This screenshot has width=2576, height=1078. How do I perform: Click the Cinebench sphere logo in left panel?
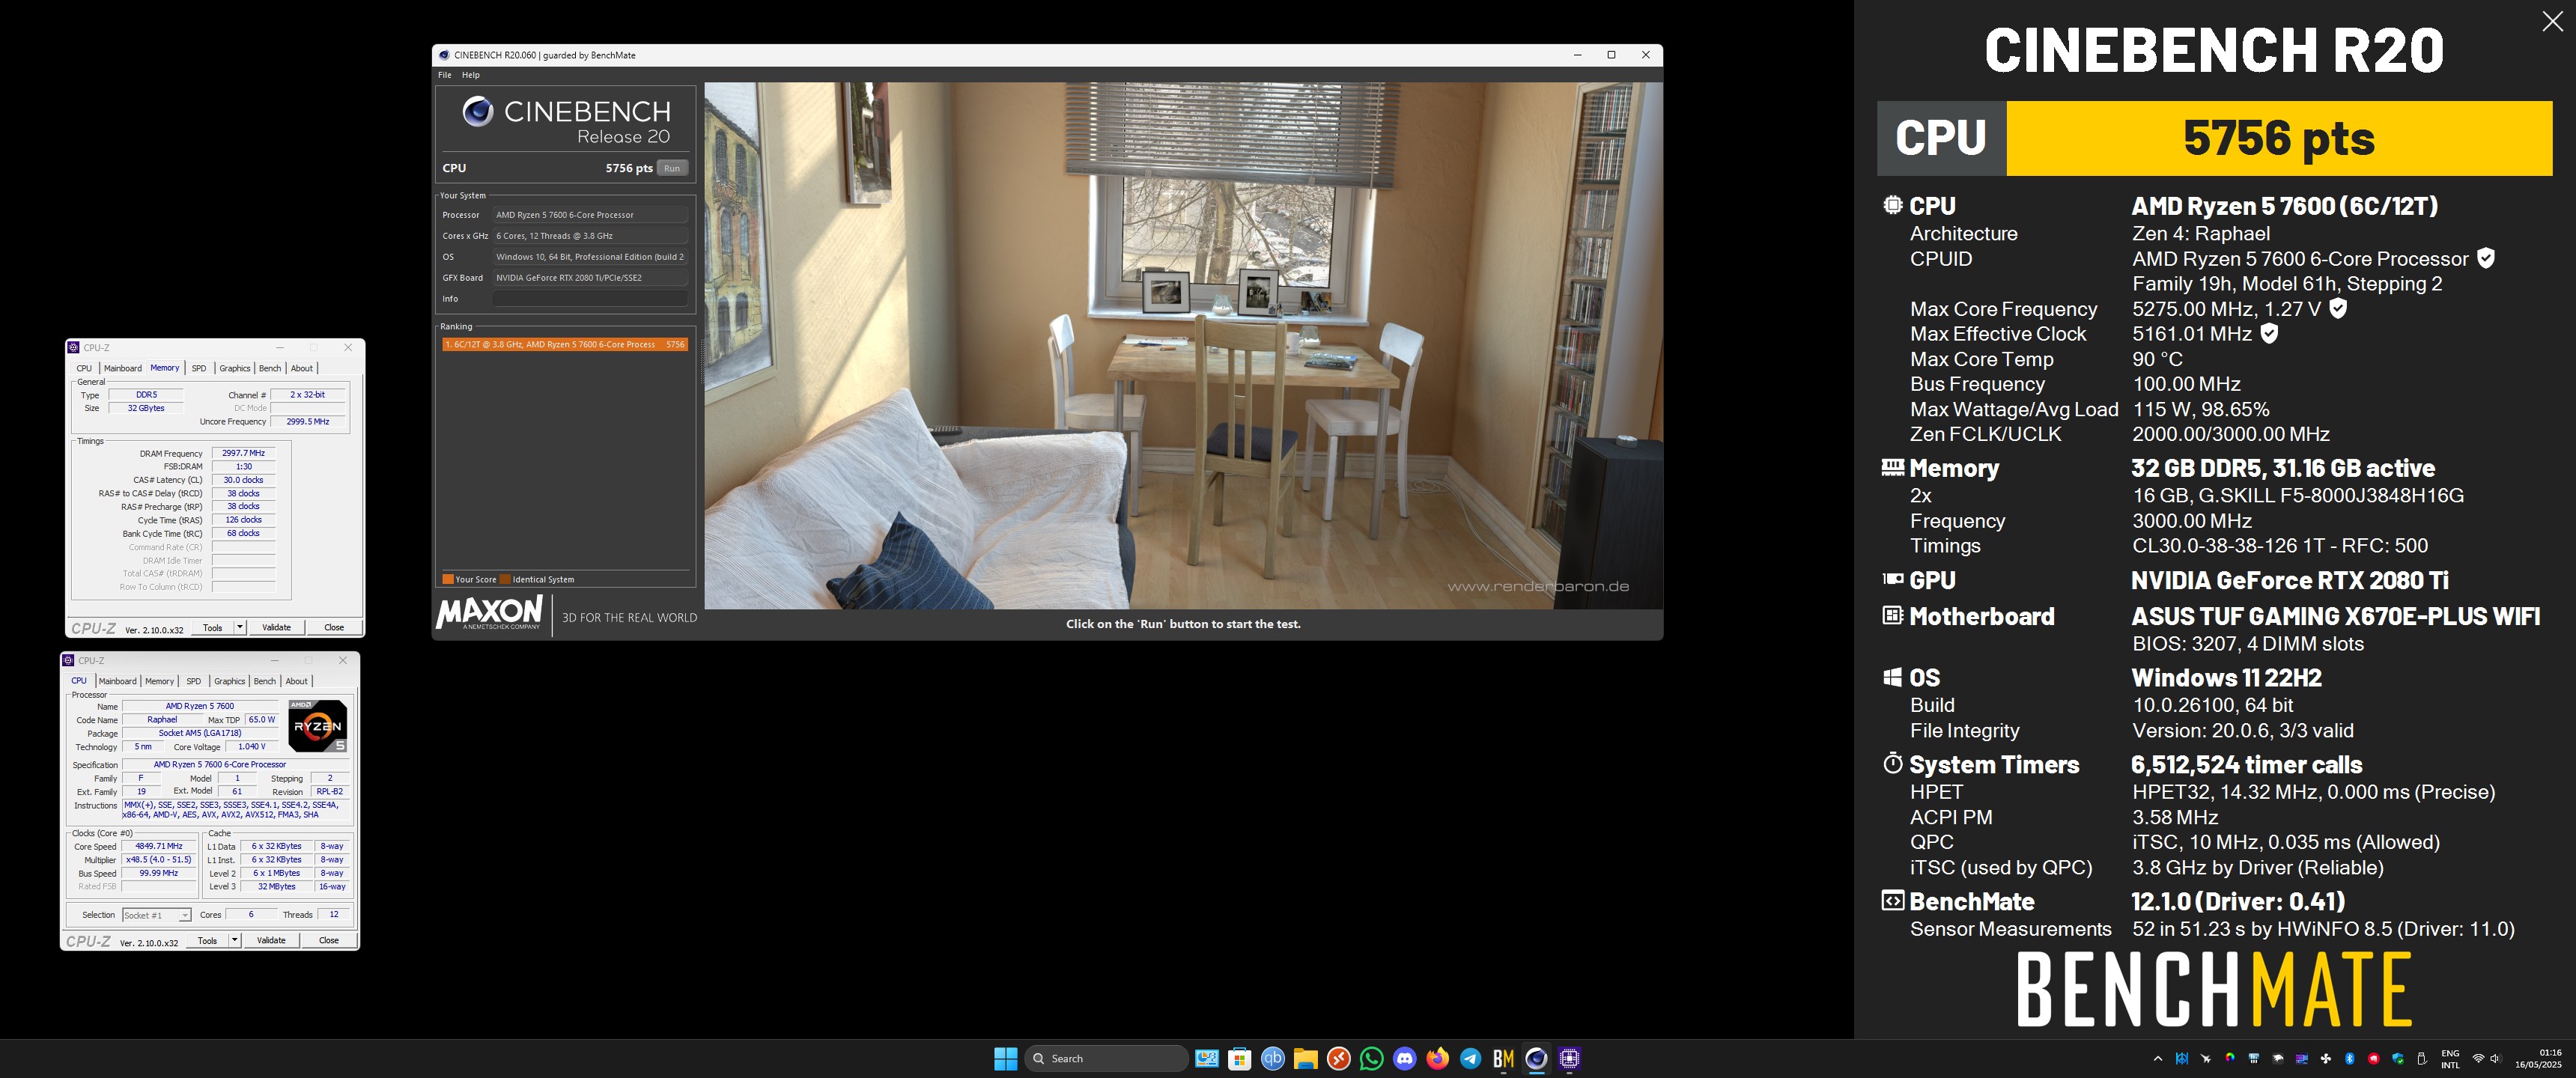click(477, 111)
